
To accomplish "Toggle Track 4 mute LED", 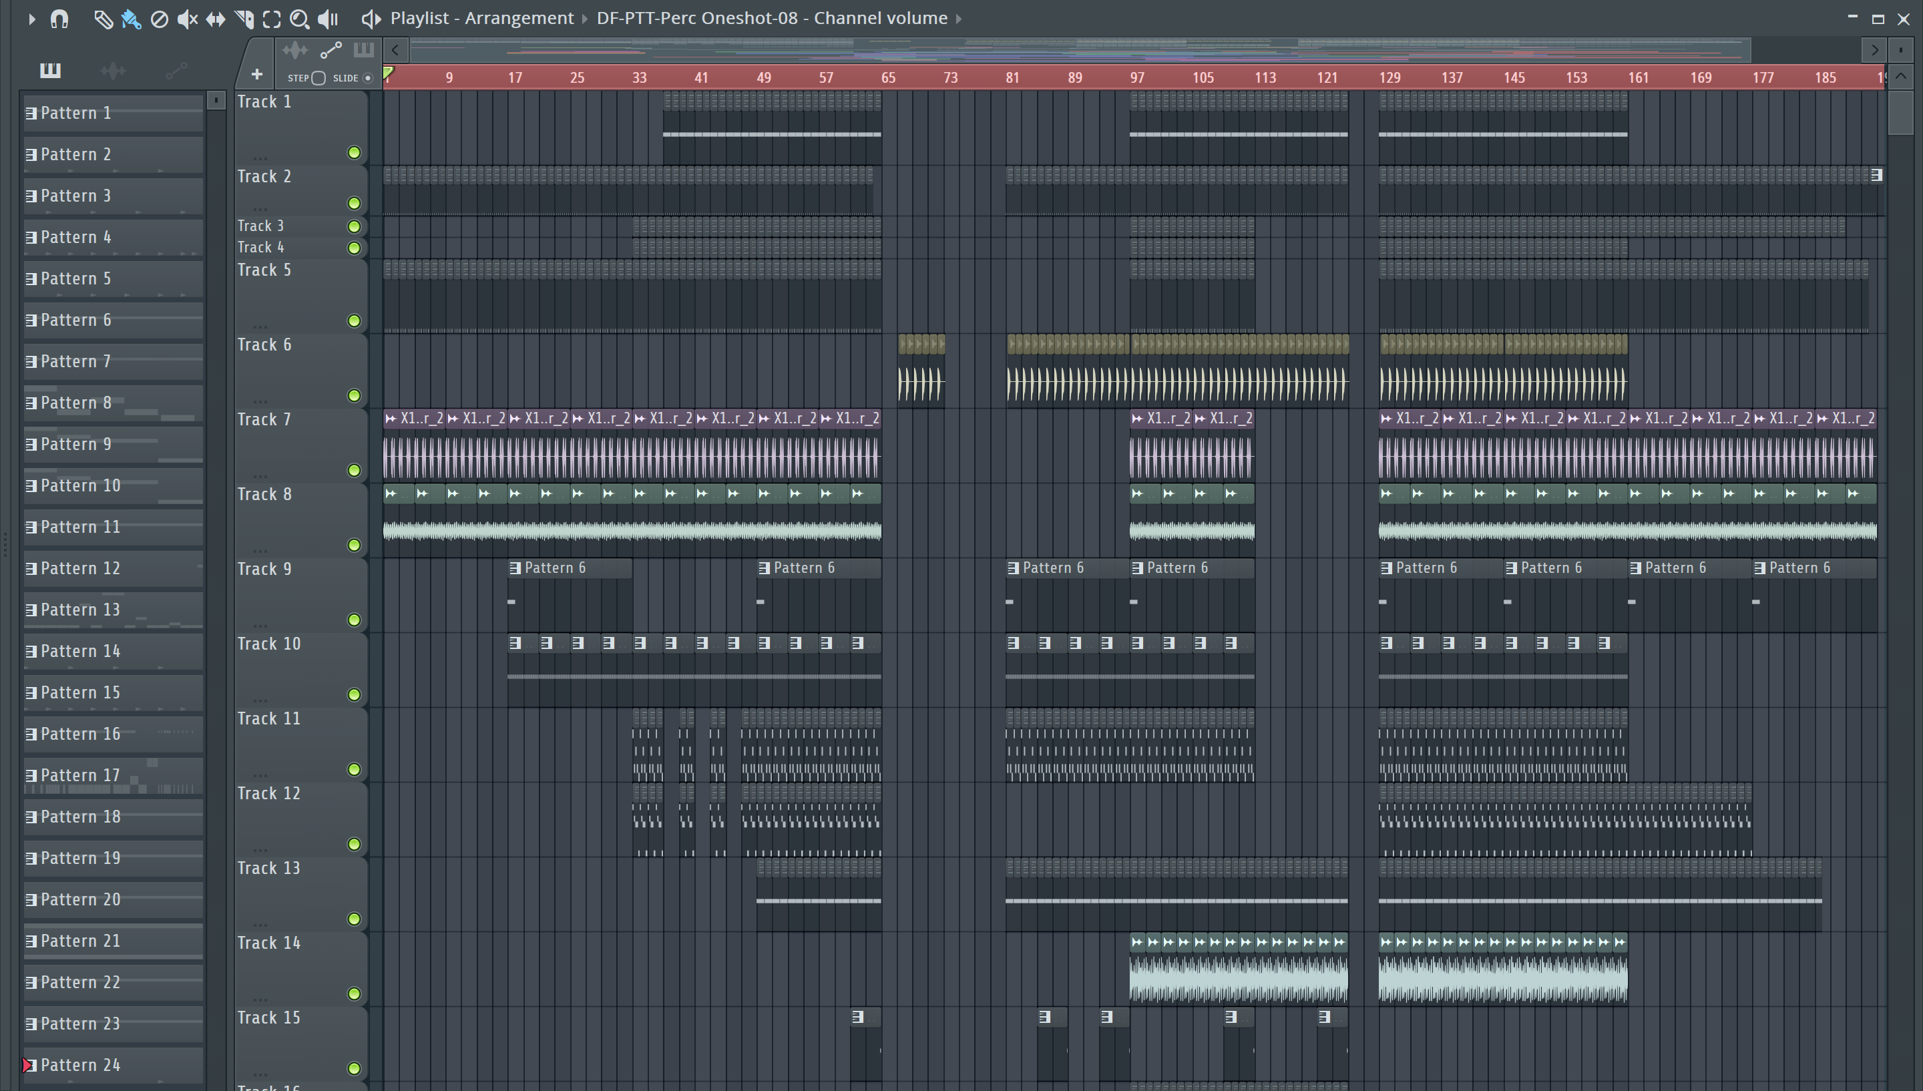I will point(355,248).
